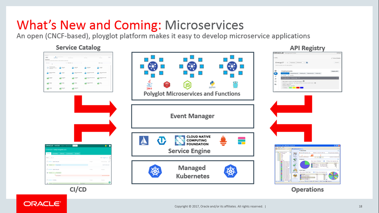Select the green Node.js hexagon icon

tap(188, 85)
